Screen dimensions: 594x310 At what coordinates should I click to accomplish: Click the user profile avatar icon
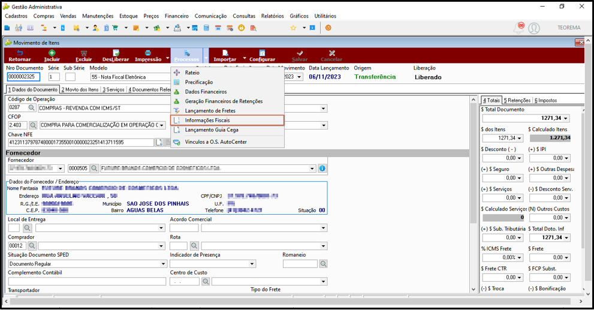[534, 28]
